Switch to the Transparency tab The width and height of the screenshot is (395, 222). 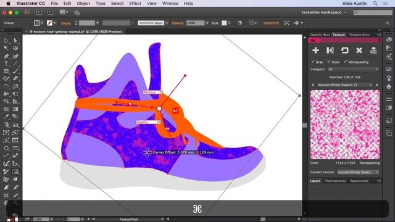pyautogui.click(x=335, y=181)
